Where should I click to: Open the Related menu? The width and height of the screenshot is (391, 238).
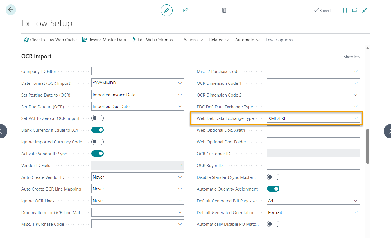click(x=219, y=40)
